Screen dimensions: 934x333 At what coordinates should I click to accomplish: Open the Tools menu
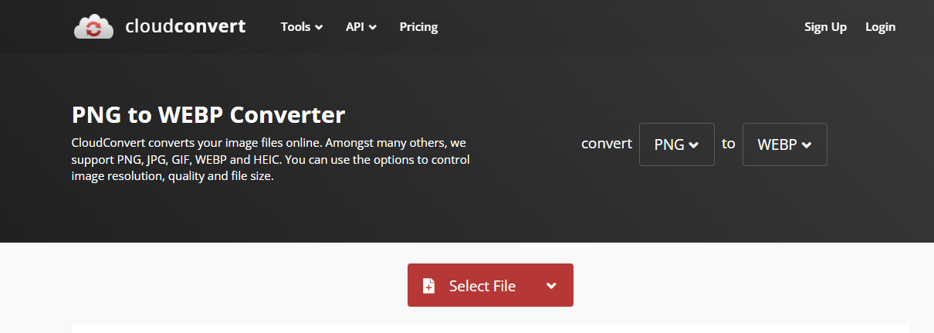tap(302, 27)
